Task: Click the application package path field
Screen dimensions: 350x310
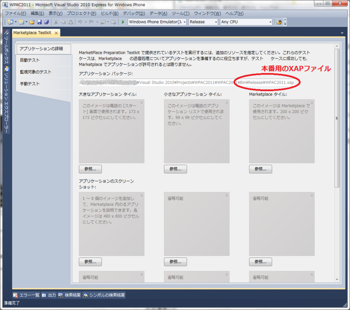Action: pos(187,82)
